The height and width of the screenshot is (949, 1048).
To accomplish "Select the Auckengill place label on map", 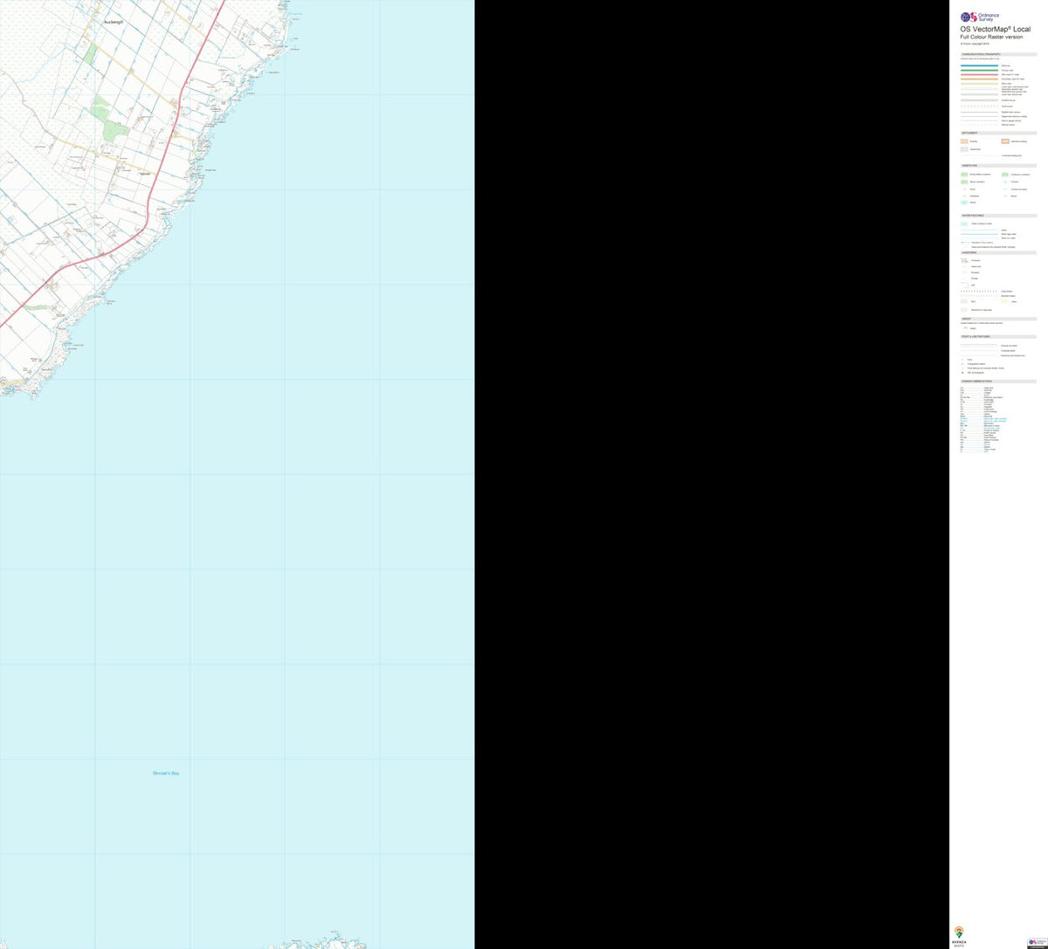I will [114, 21].
